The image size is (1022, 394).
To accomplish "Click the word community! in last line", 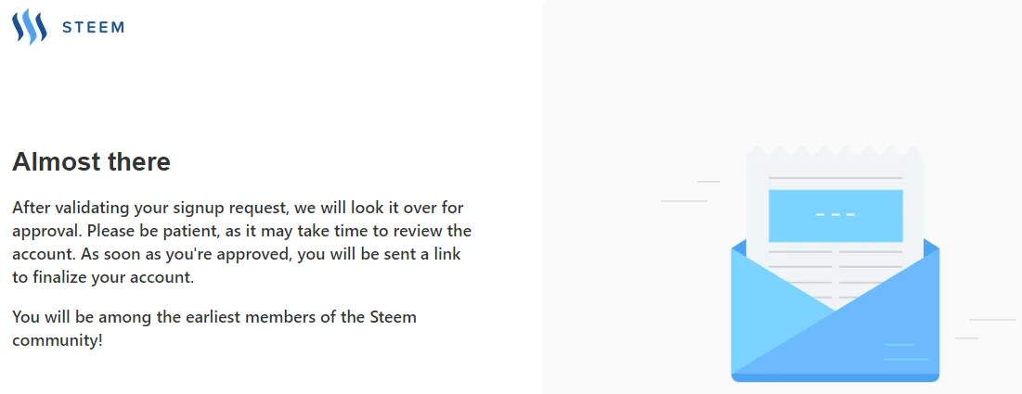I will tap(58, 340).
